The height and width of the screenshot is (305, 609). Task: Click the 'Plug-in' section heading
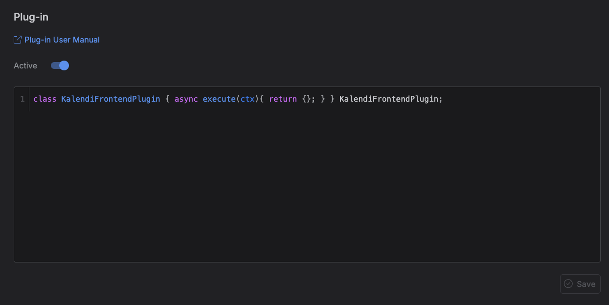[31, 17]
